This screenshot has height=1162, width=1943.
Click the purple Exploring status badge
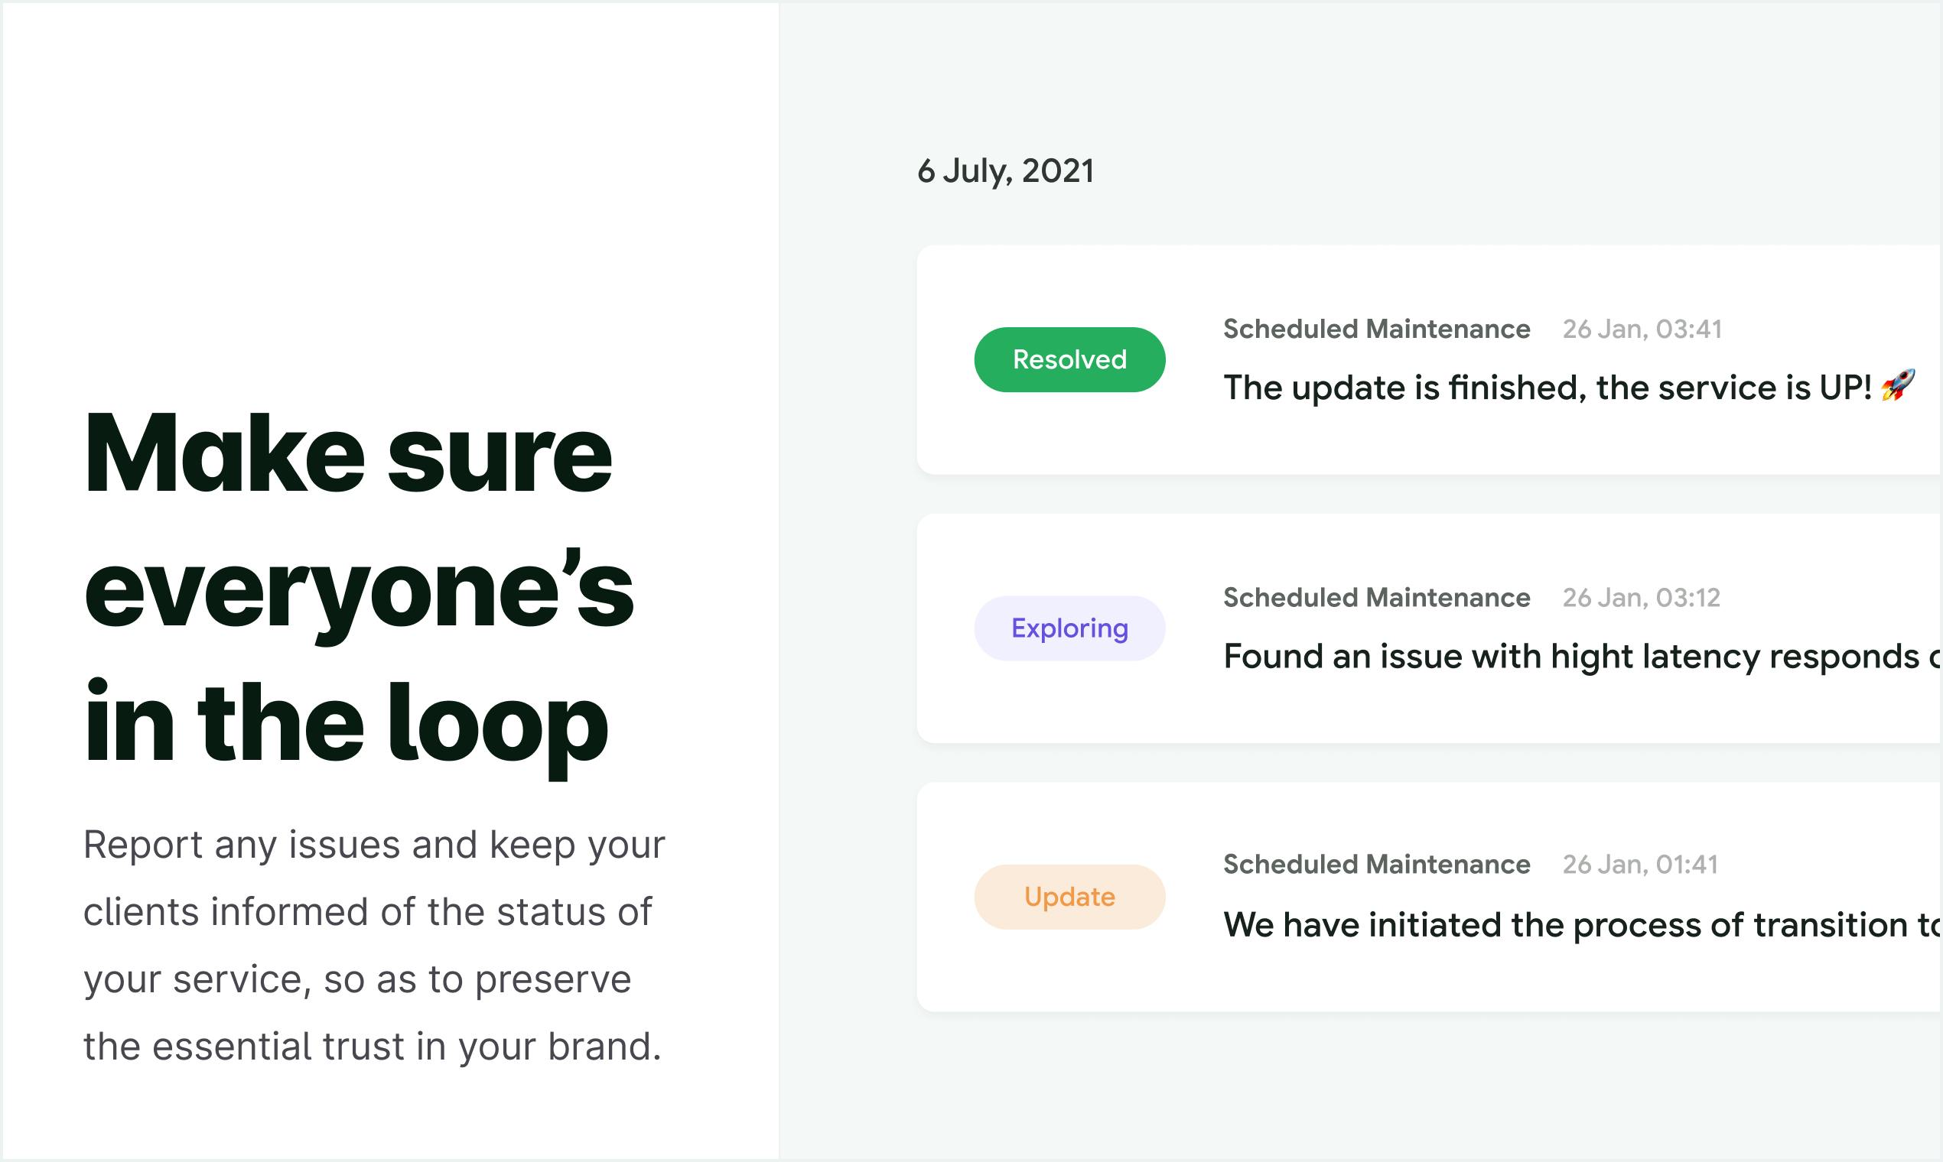[x=1069, y=628]
